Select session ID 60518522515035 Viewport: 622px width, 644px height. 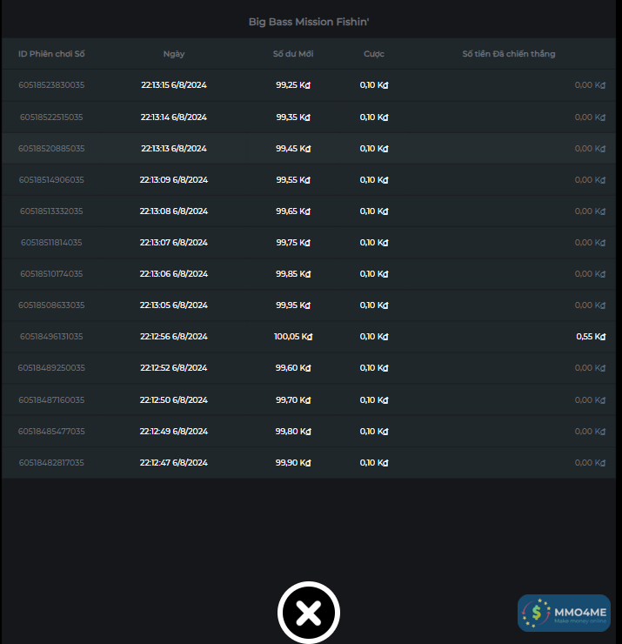[51, 117]
